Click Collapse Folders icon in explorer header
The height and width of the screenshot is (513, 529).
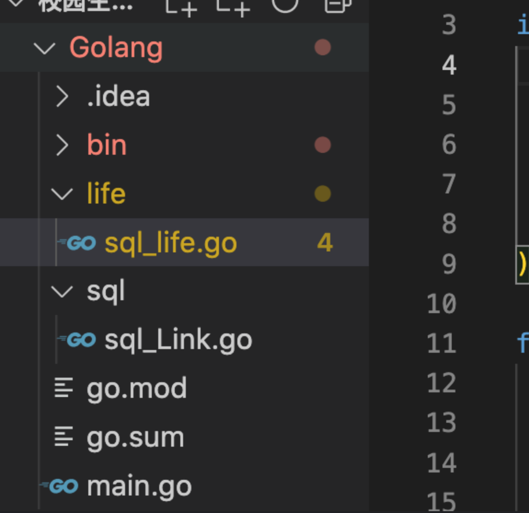tap(337, 5)
